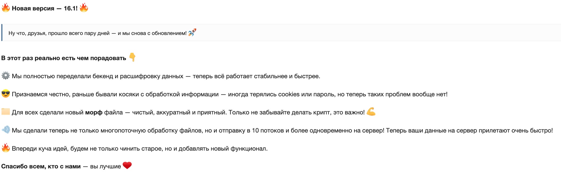Click the red heart emoji
Screen dimensions: 561x173
pyautogui.click(x=127, y=166)
